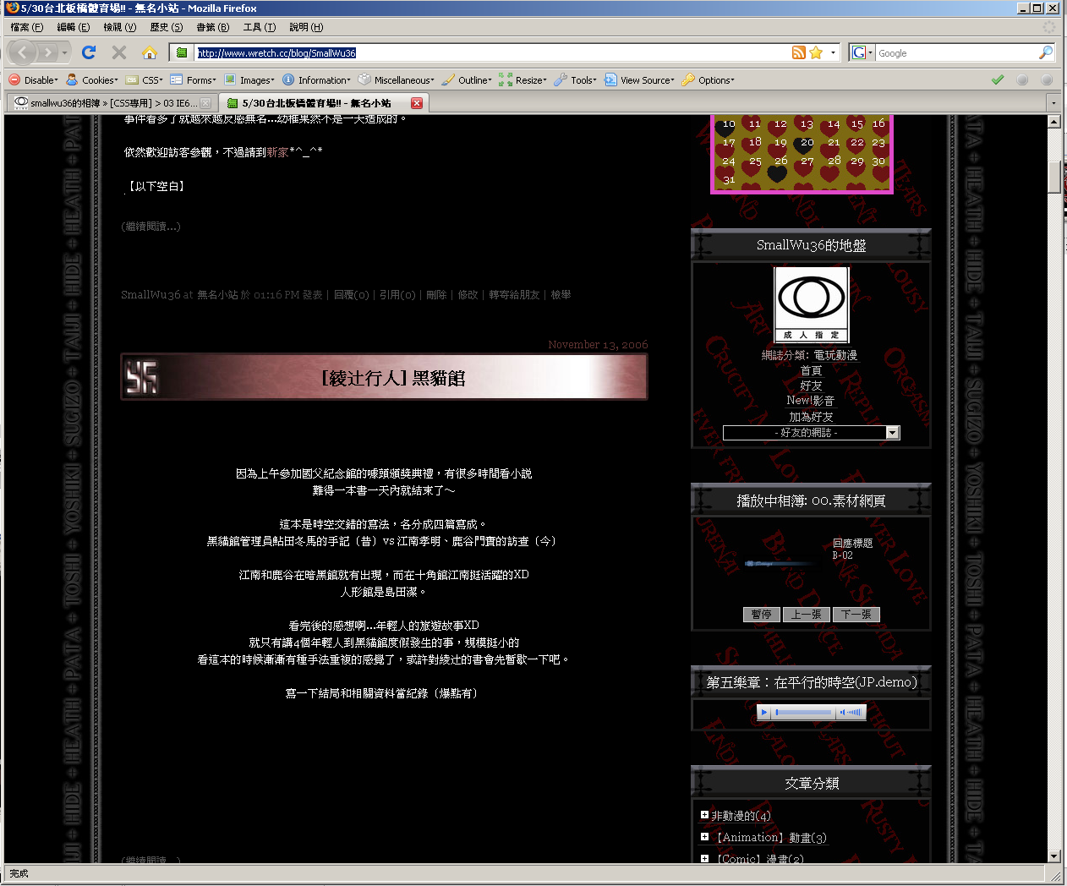Select day 13 in the calendar
The width and height of the screenshot is (1067, 886).
coord(806,124)
